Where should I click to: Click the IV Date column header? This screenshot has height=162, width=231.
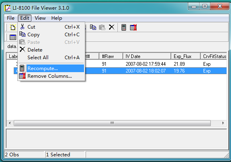coord(147,56)
